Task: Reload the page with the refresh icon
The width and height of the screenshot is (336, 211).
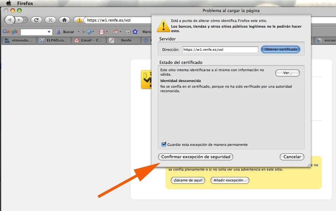Action: point(37,20)
